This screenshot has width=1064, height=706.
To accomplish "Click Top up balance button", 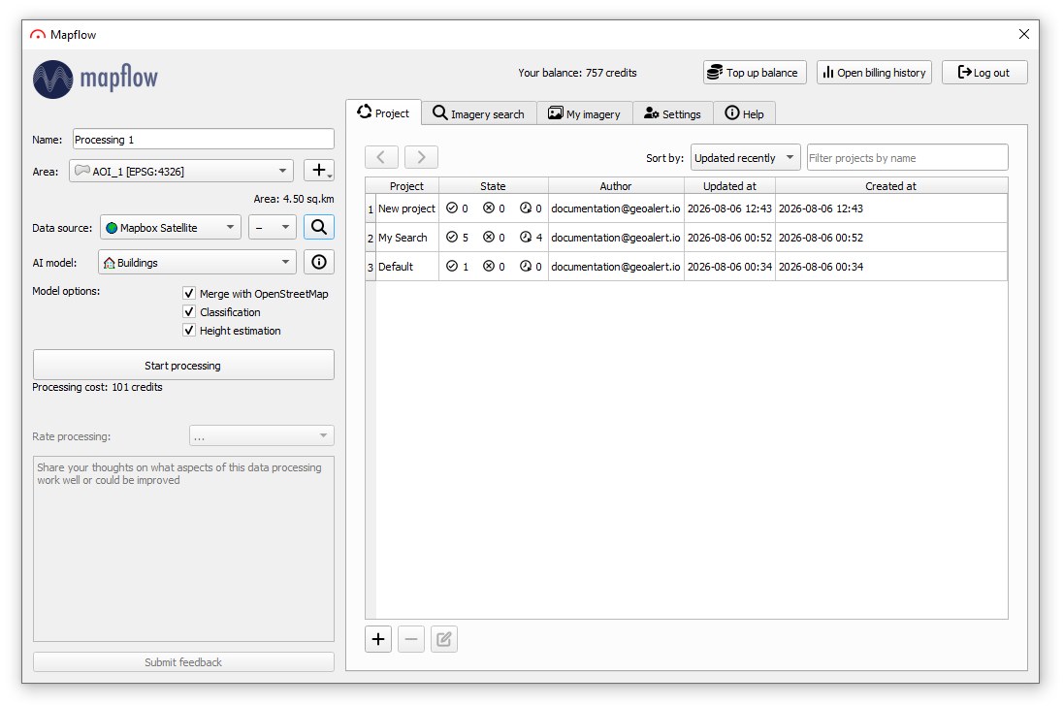I will pyautogui.click(x=755, y=73).
